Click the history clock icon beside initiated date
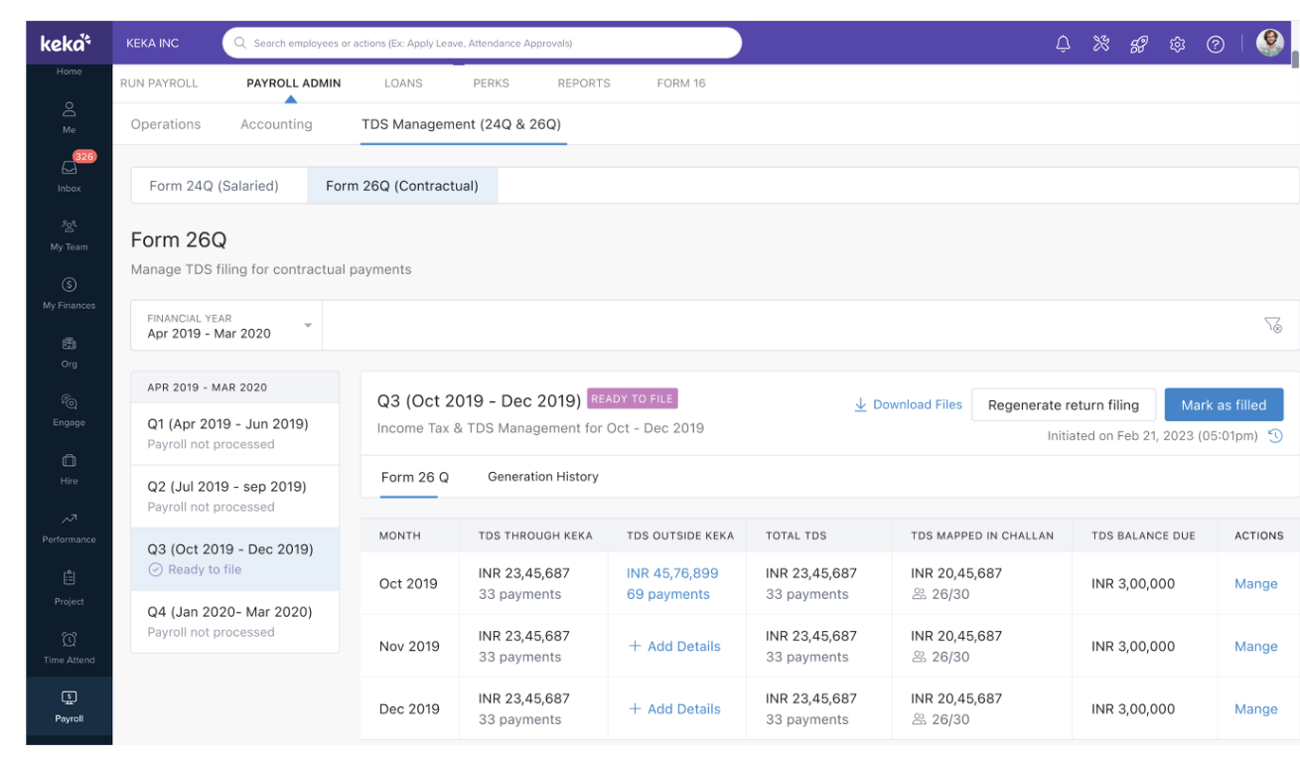This screenshot has height=766, width=1300. pyautogui.click(x=1276, y=436)
